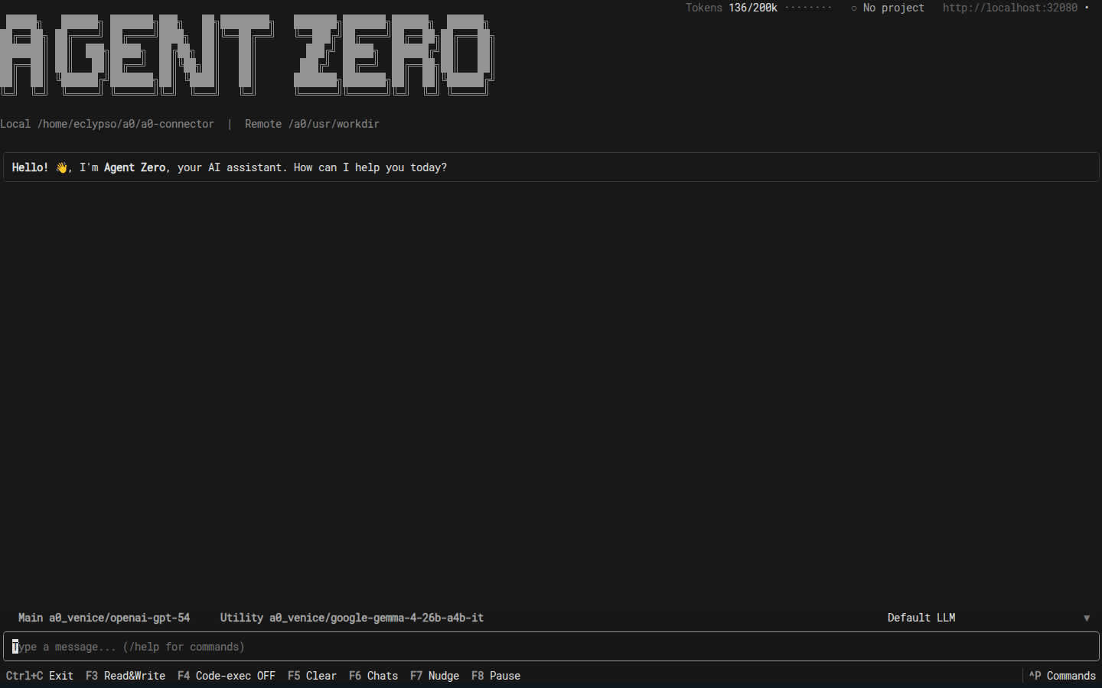
Task: Open F6 Chats list
Action: click(x=373, y=676)
